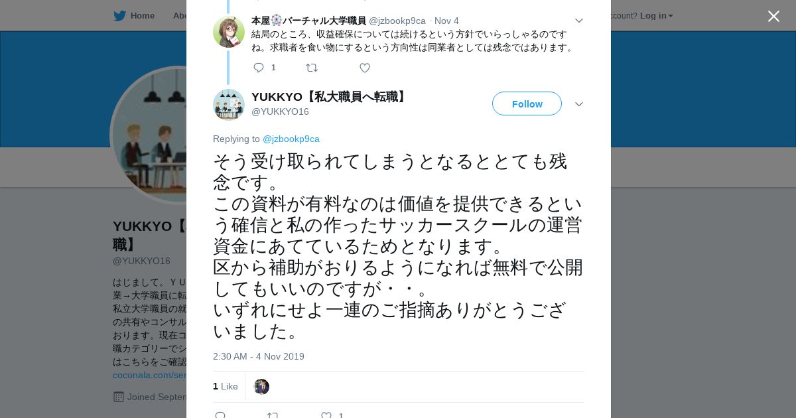Open the 本屋 tweet options chevron
Image resolution: width=796 pixels, height=418 pixels.
(578, 21)
